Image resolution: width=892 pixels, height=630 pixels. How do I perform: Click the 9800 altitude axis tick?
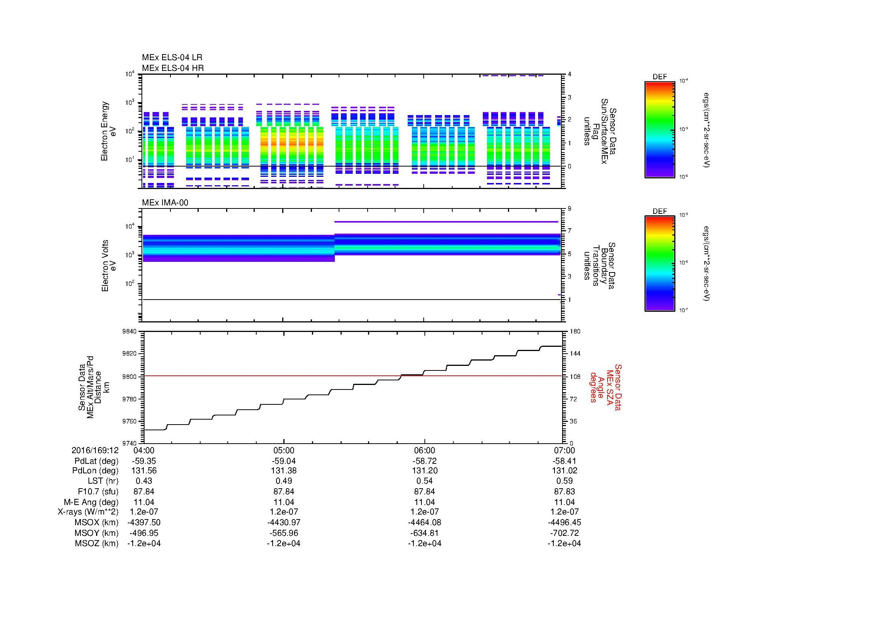click(130, 377)
